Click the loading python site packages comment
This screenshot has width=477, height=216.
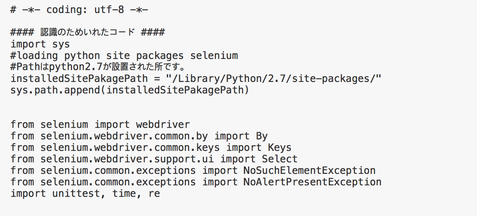[x=124, y=56]
